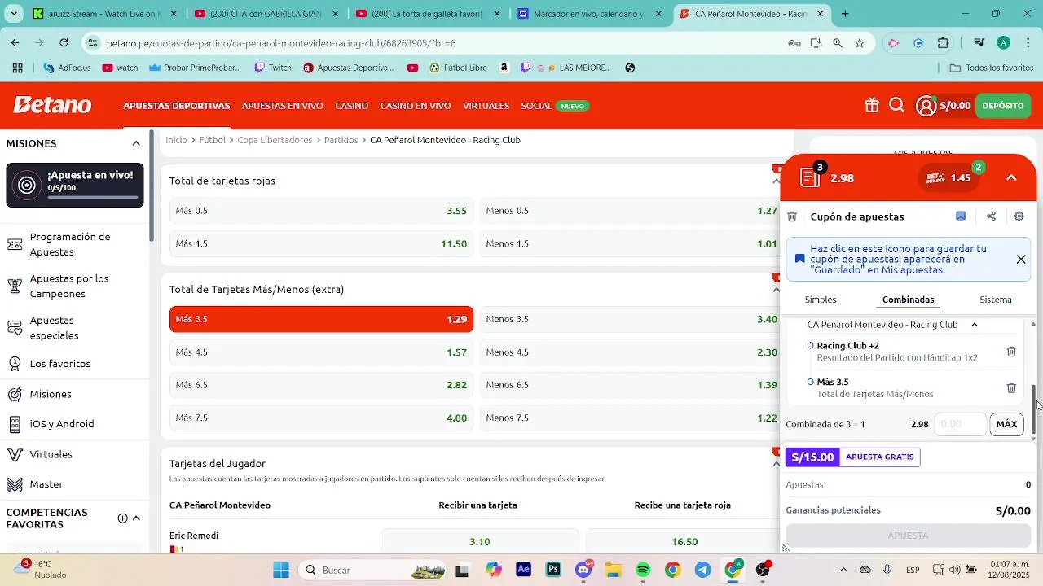Viewport: 1043px width, 586px height.
Task: Deselect the highlighted Más 3.5 odds 1.29
Action: coord(321,319)
